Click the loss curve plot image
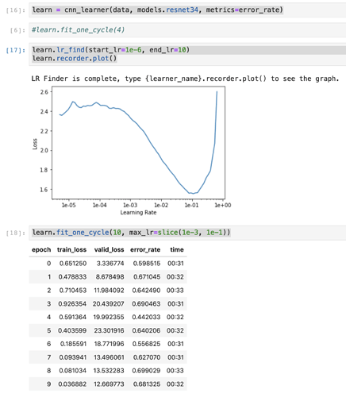 click(x=132, y=151)
